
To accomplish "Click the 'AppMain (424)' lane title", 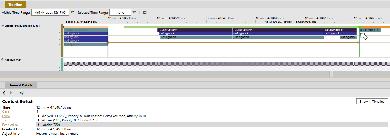I will (x=14, y=60).
